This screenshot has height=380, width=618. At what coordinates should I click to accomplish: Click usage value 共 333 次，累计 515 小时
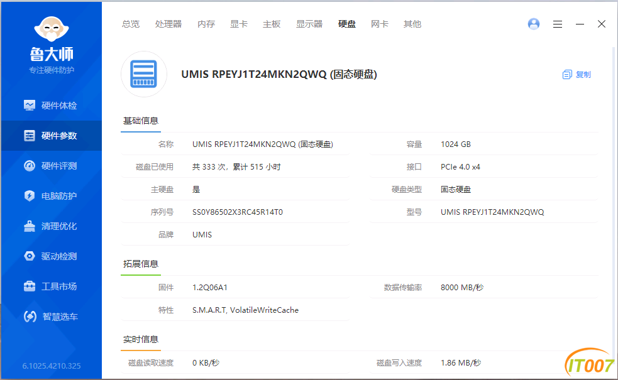(236, 167)
